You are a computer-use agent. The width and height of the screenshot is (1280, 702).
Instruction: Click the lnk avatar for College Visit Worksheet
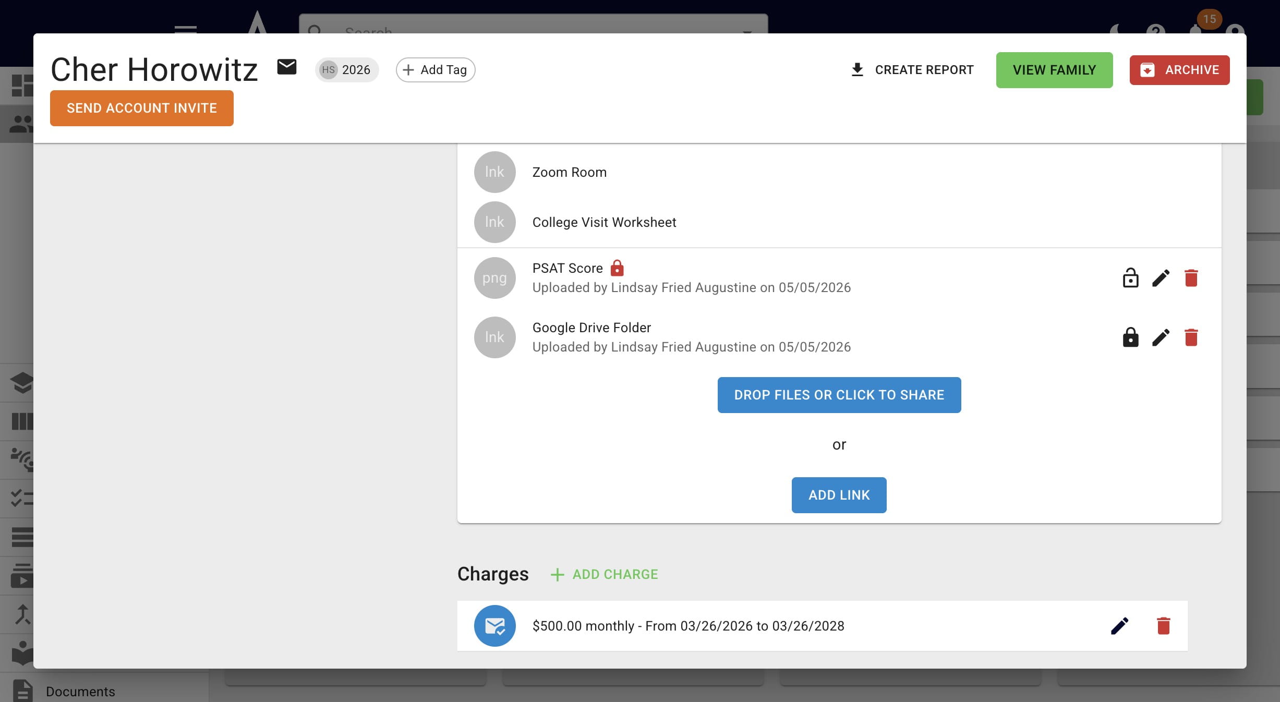point(494,222)
